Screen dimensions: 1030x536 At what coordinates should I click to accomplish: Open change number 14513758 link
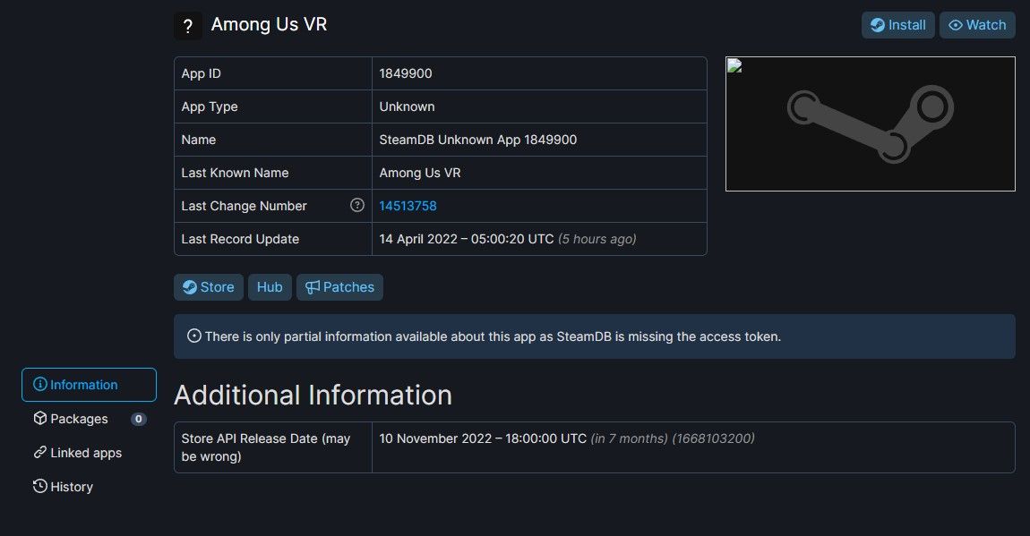[408, 206]
